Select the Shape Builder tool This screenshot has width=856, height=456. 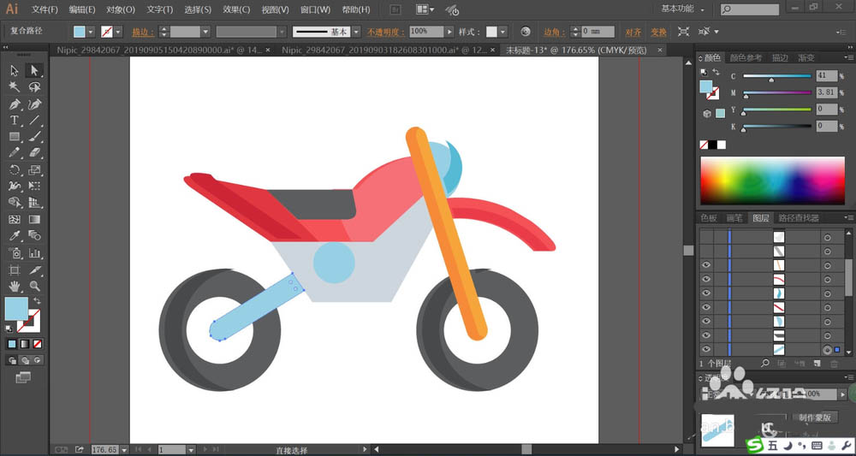(15, 203)
